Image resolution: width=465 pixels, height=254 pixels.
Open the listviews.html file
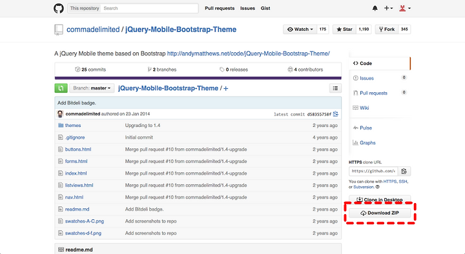click(79, 185)
